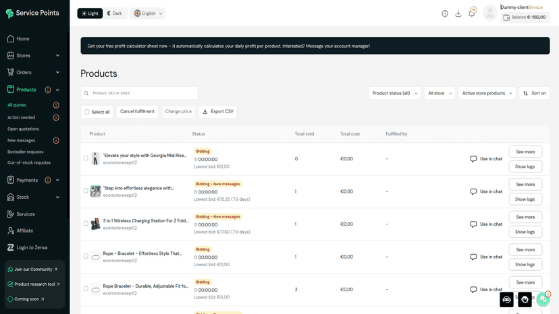Click the WhatsApp community icon
The width and height of the screenshot is (559, 314).
pyautogui.click(x=10, y=270)
